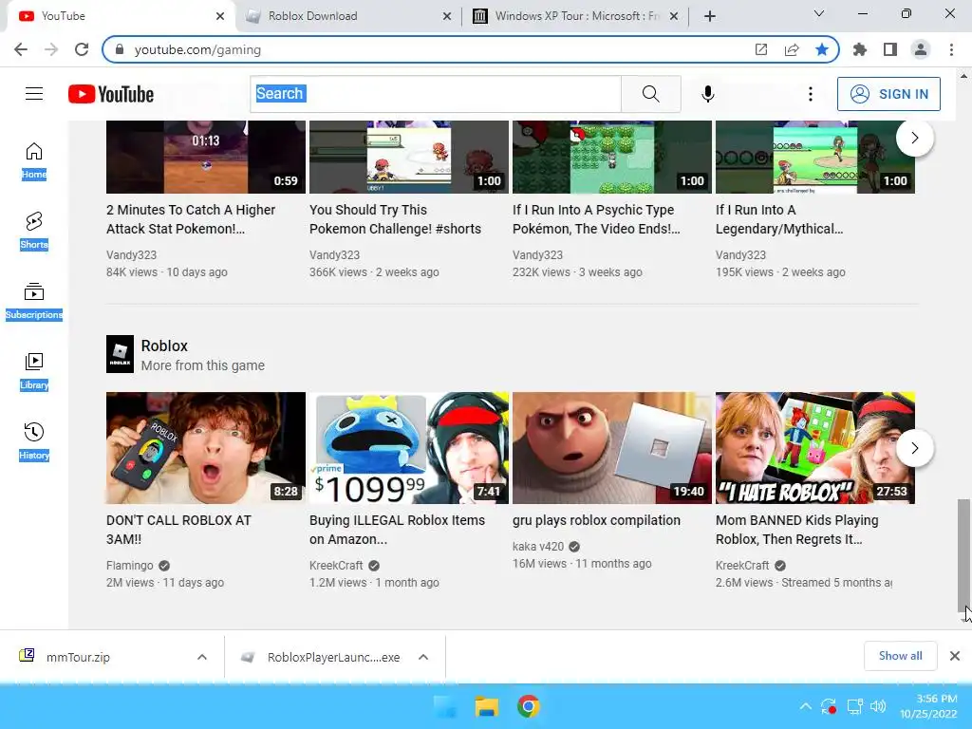Viewport: 972px width, 729px height.
Task: Open Chrome three-dot menu
Action: 951,49
